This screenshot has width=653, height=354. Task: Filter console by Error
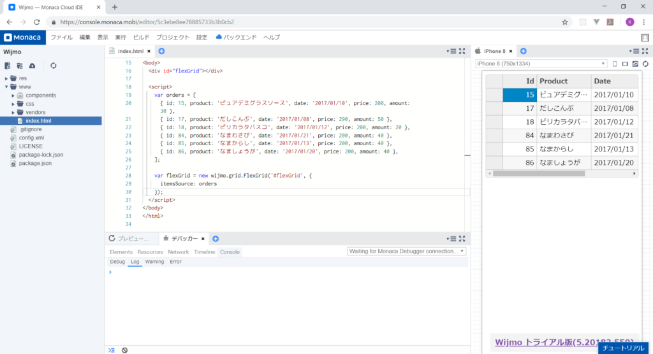(x=175, y=262)
